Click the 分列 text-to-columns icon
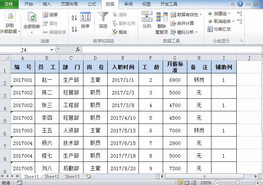This screenshot has height=185, width=263. [x=147, y=16]
